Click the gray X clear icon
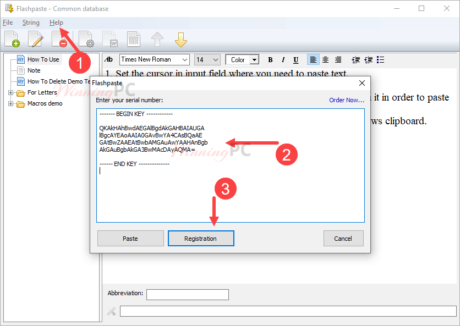 click(x=111, y=311)
